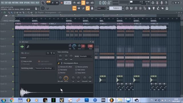Screen dimensions: 183x103
Task: Open the ADD menu
Action: (x=10, y=3)
